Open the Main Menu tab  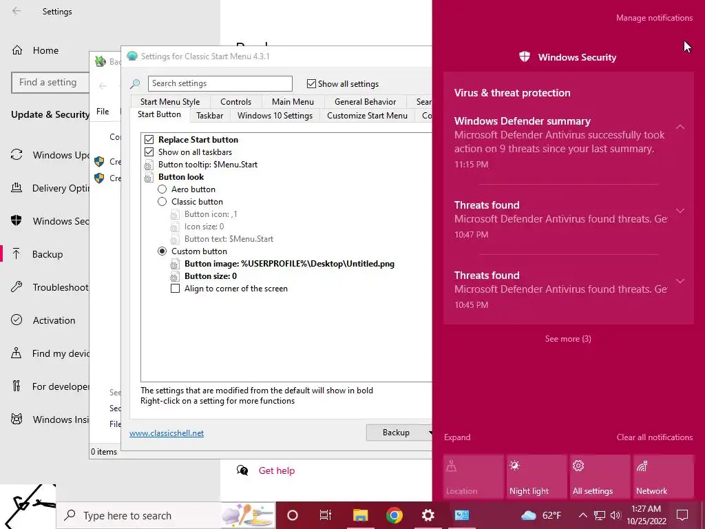pos(293,102)
